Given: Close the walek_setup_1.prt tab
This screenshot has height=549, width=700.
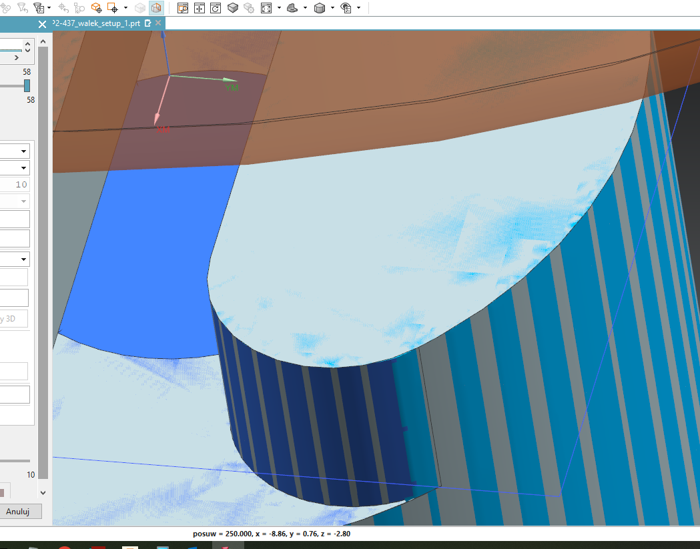Looking at the screenshot, I should tap(158, 23).
